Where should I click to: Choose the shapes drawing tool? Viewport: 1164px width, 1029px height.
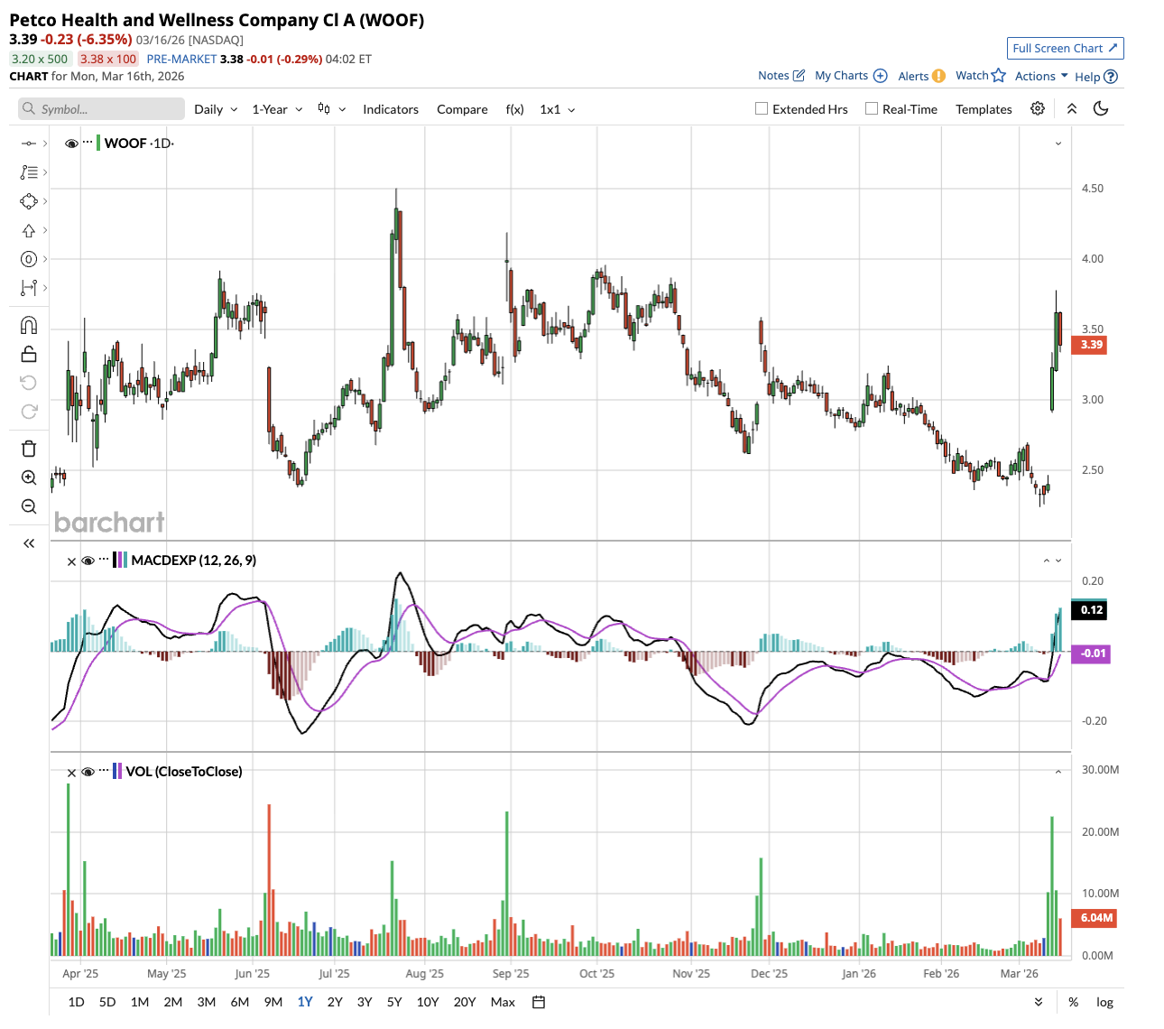29,201
